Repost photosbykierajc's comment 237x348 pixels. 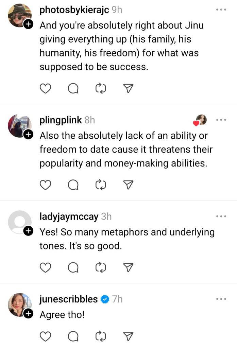[x=100, y=89]
